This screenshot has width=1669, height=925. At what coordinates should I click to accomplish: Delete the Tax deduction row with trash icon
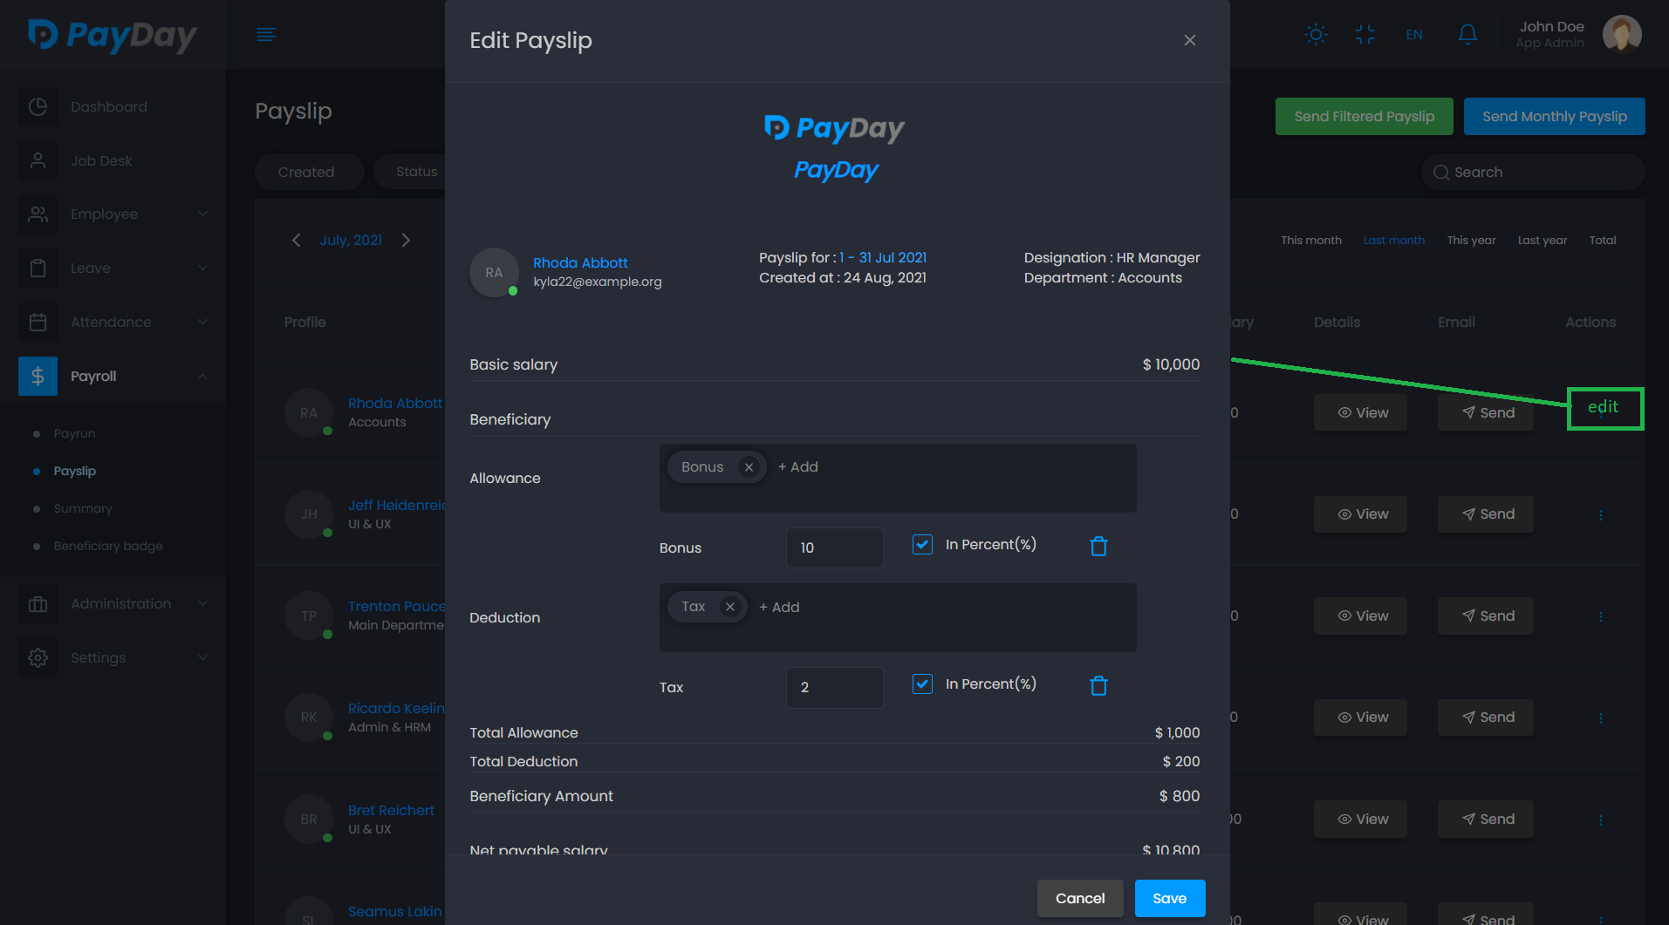pos(1098,686)
